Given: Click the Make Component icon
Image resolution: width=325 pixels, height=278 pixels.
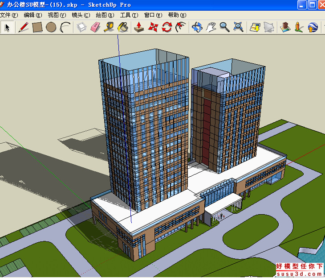Looking at the screenshot, I should (81, 27).
